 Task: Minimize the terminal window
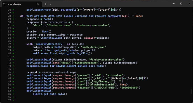(x=174, y=4)
